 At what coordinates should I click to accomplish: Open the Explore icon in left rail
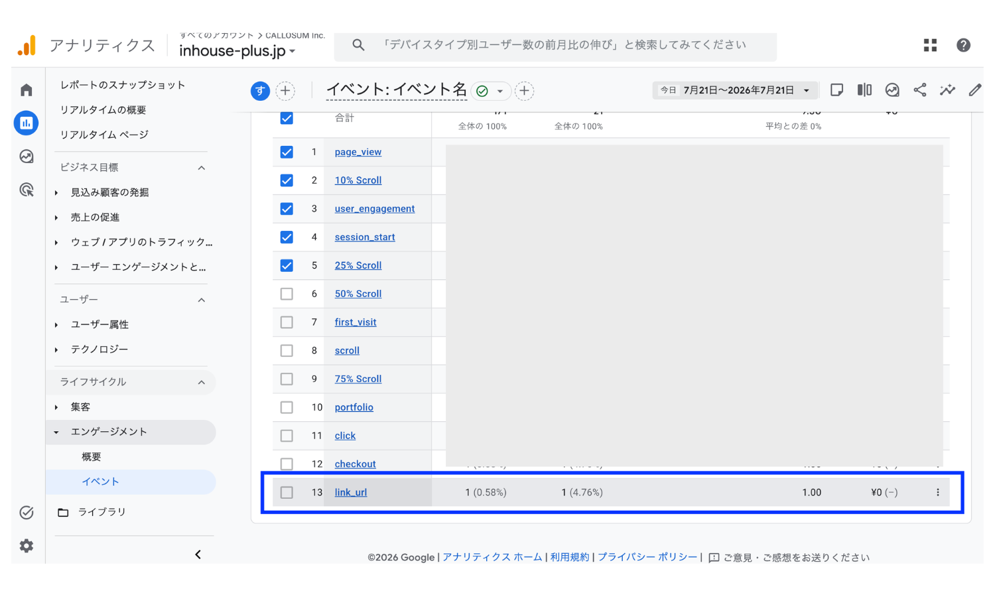click(x=27, y=157)
